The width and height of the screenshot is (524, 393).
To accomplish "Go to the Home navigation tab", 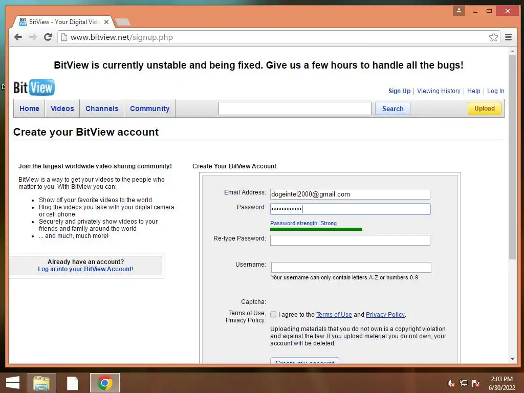I will [x=29, y=108].
